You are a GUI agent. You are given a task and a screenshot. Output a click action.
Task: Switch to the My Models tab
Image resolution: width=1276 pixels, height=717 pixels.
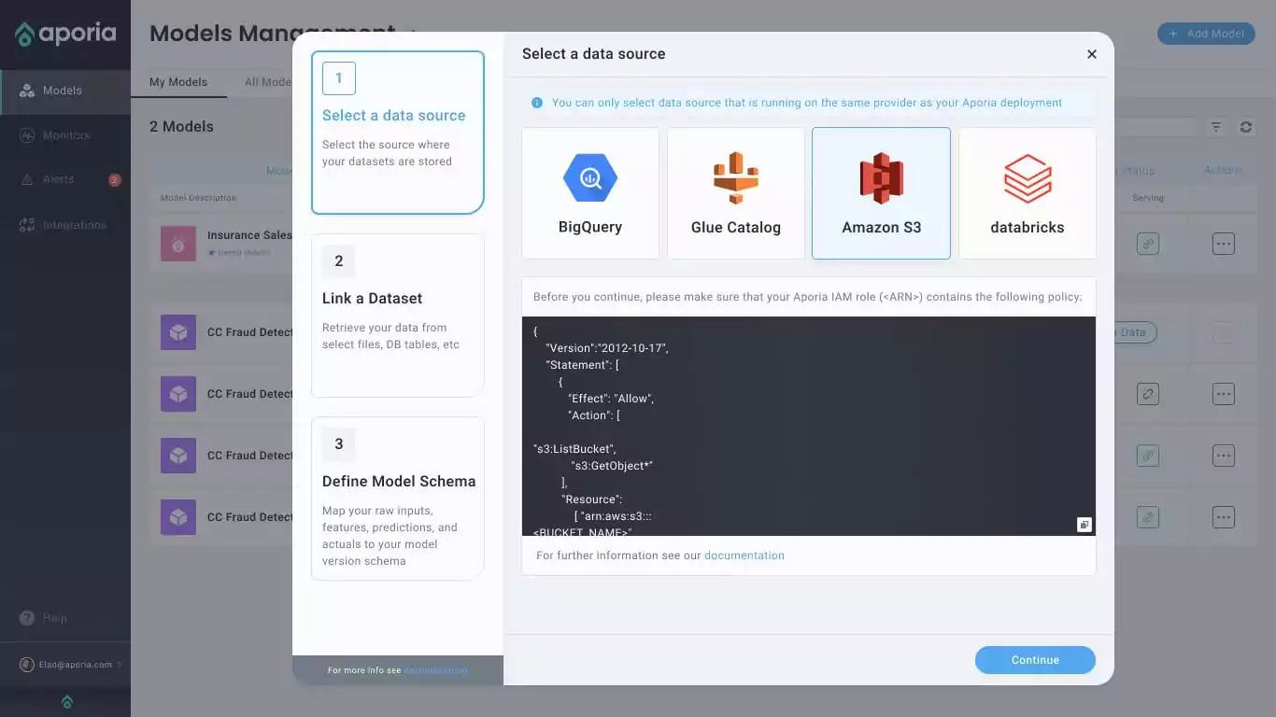(178, 82)
